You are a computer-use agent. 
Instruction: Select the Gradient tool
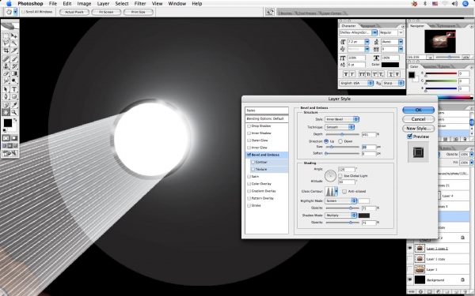(x=14, y=73)
